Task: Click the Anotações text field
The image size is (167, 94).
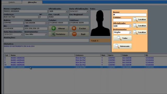Action: click(x=46, y=40)
